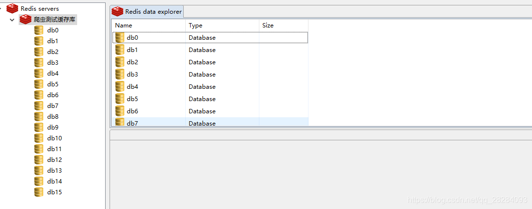The height and width of the screenshot is (209, 532).
Task: Collapse the 爬虫测试缓存库 server node
Action: [12, 20]
